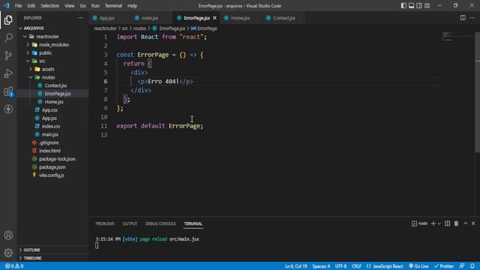Open errors and warnings status indicator
The image size is (480, 270).
(14, 266)
